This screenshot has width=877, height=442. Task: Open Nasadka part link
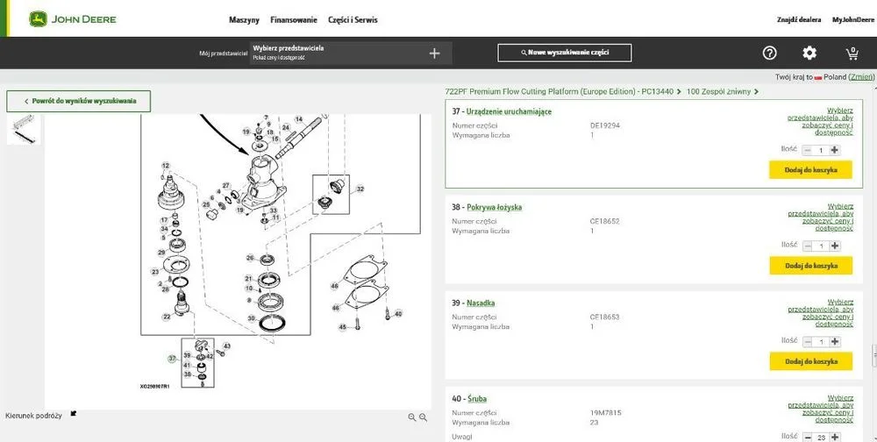[481, 303]
